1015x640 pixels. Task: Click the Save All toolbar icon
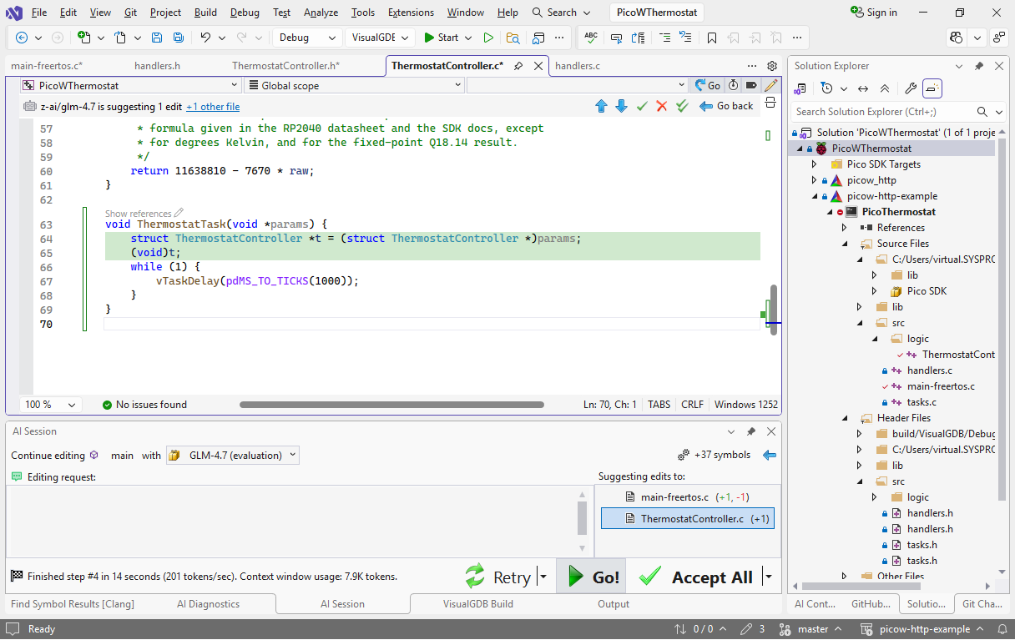click(179, 38)
